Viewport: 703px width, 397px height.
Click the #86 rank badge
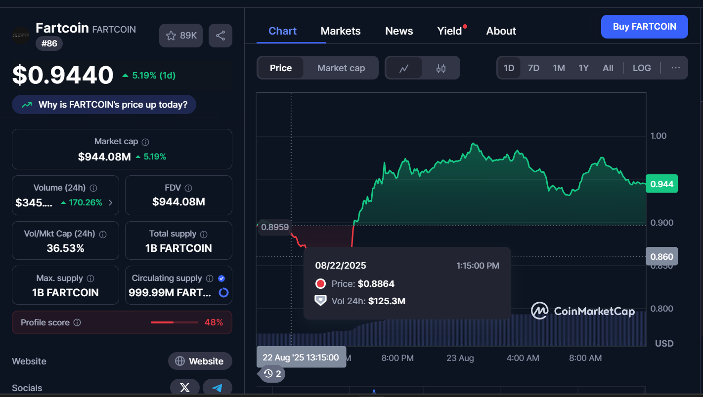pos(49,43)
